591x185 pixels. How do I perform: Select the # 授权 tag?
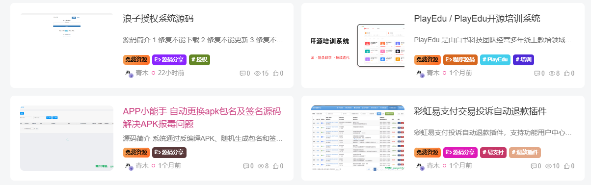point(199,59)
